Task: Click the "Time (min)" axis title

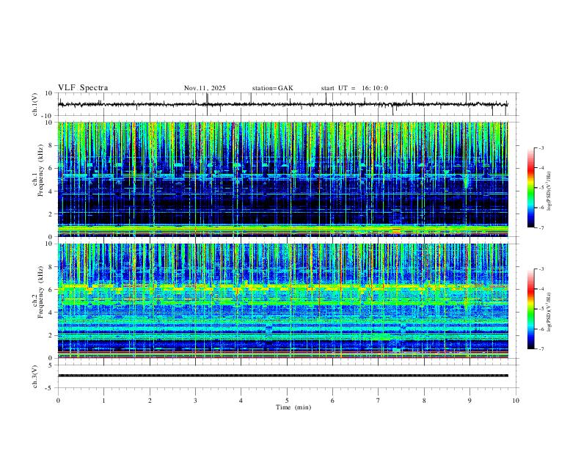Action: (x=293, y=407)
